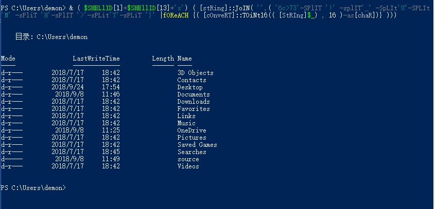Click the OneDrive directory entry

click(x=192, y=130)
